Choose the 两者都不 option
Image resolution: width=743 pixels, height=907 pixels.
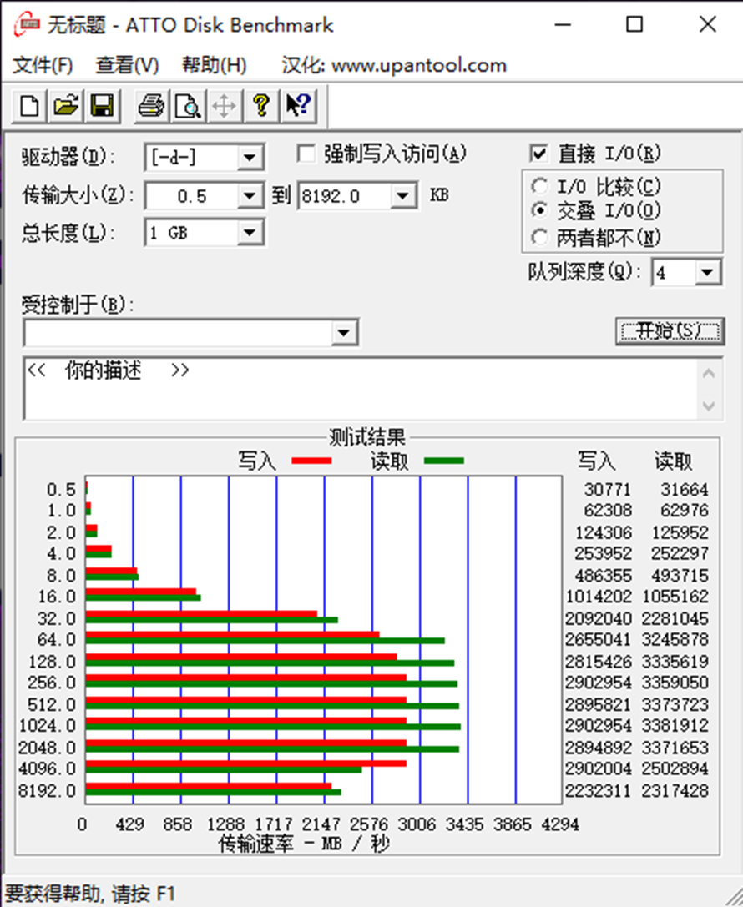540,236
